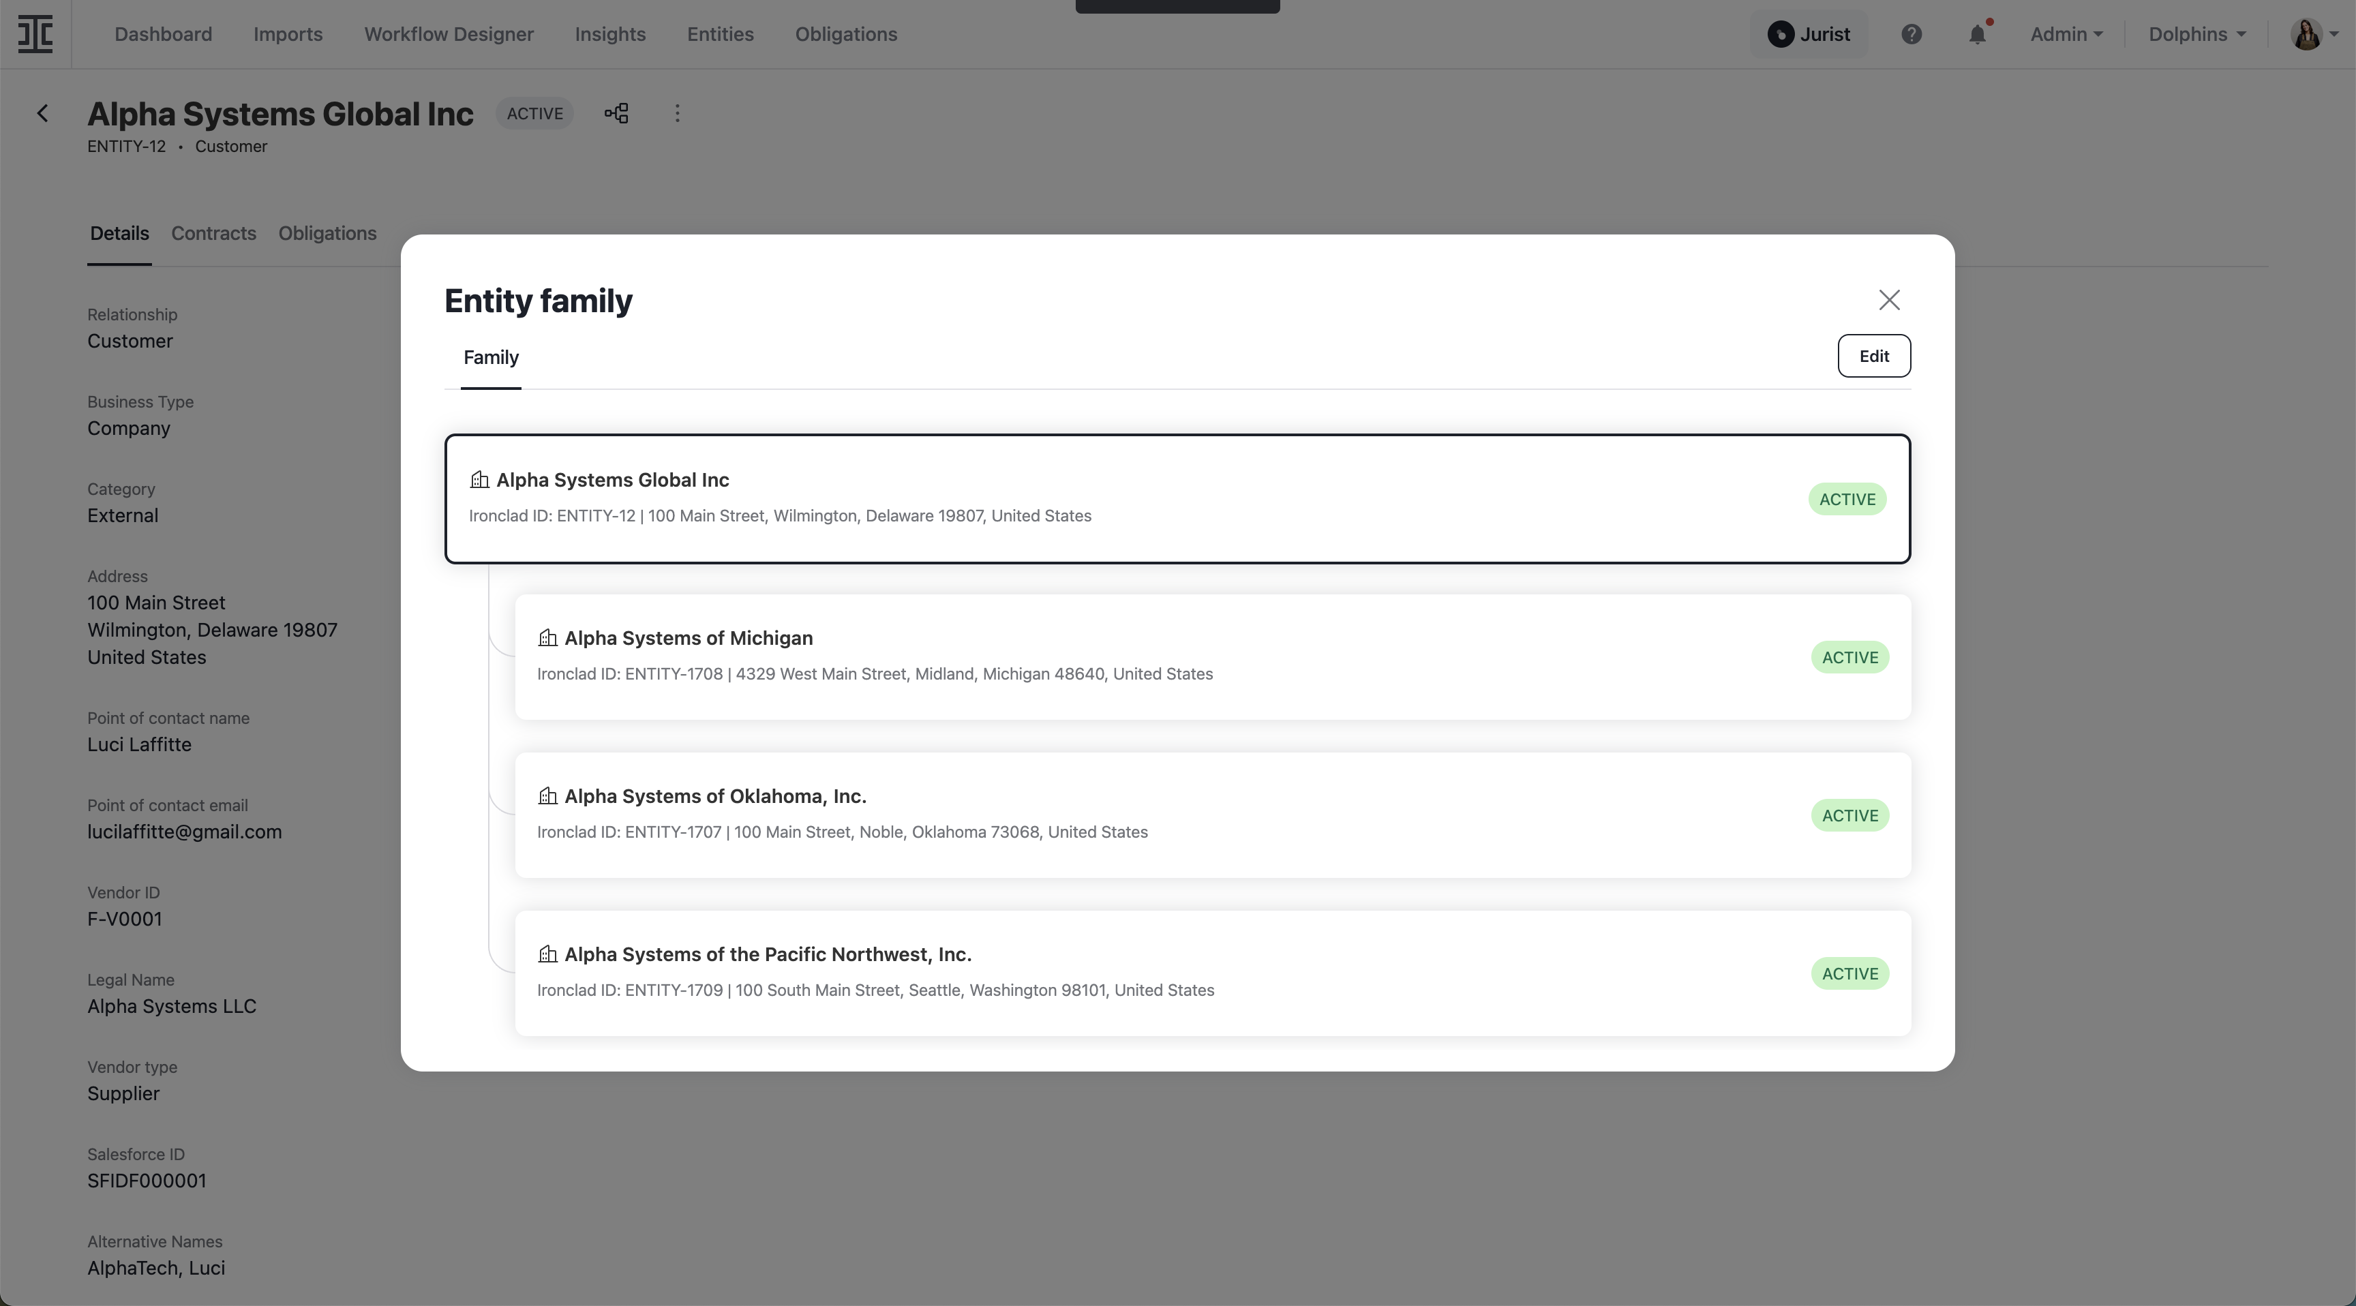Image resolution: width=2356 pixels, height=1306 pixels.
Task: Open the Imports menu item
Action: (x=288, y=34)
